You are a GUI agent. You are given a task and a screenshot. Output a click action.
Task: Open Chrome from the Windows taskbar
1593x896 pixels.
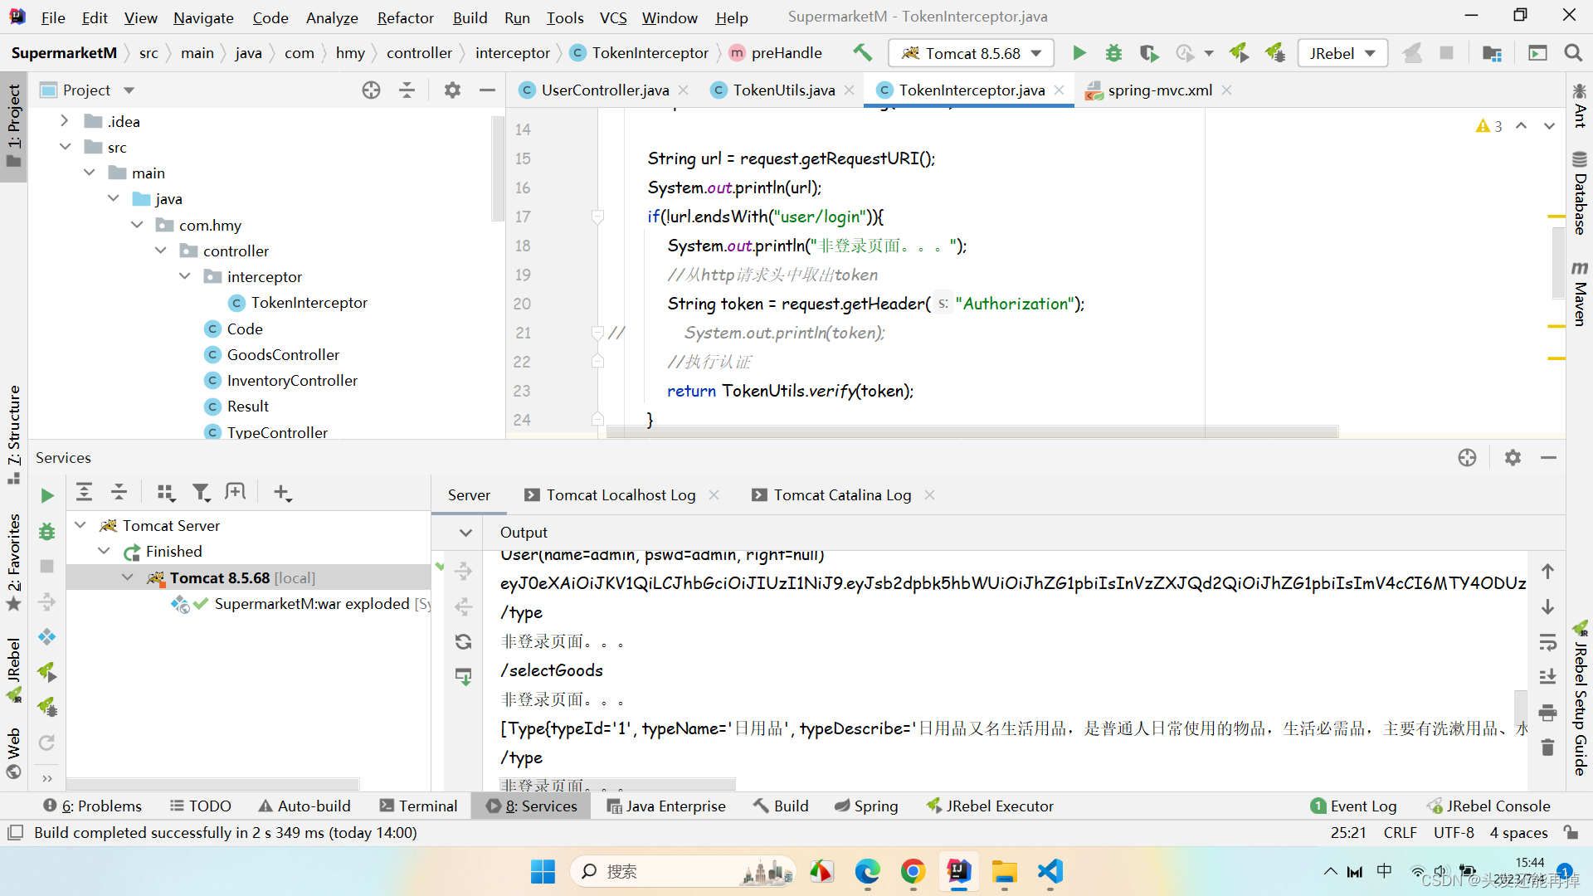pyautogui.click(x=913, y=871)
